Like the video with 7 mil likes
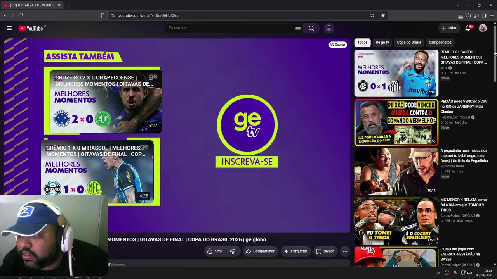The width and height of the screenshot is (497, 279). (x=215, y=251)
